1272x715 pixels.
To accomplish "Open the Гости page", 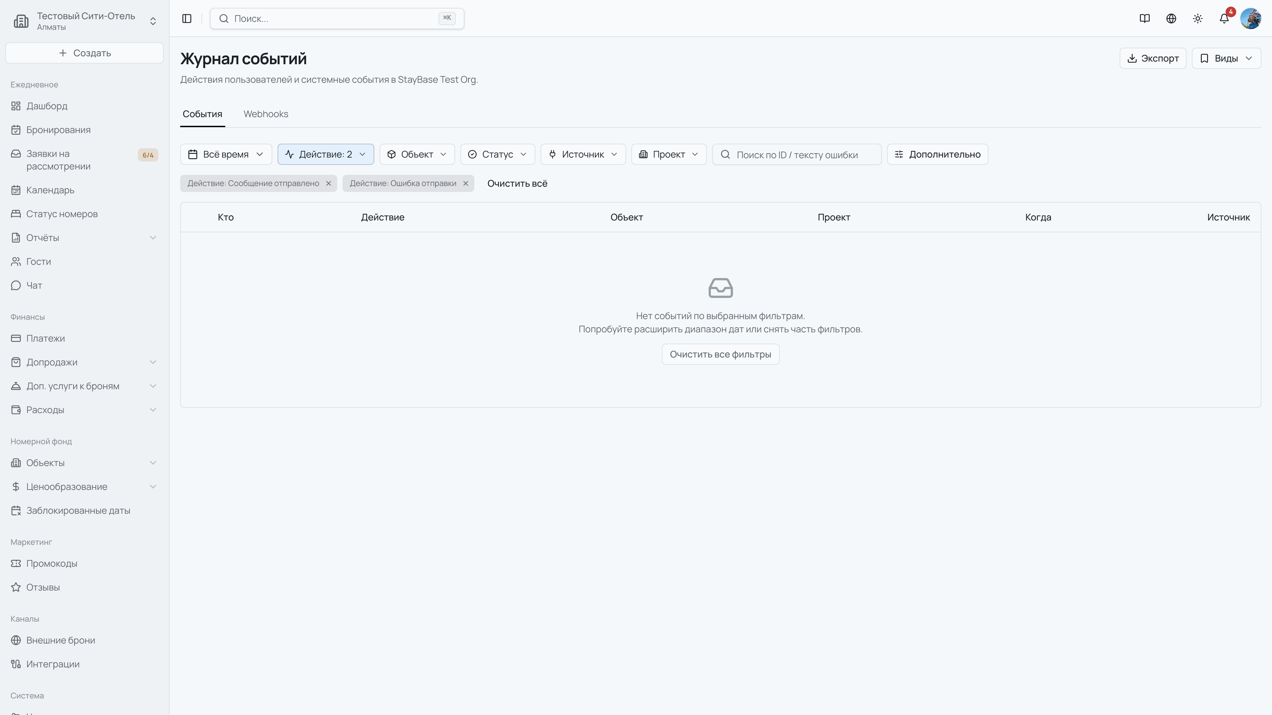I will (84, 262).
